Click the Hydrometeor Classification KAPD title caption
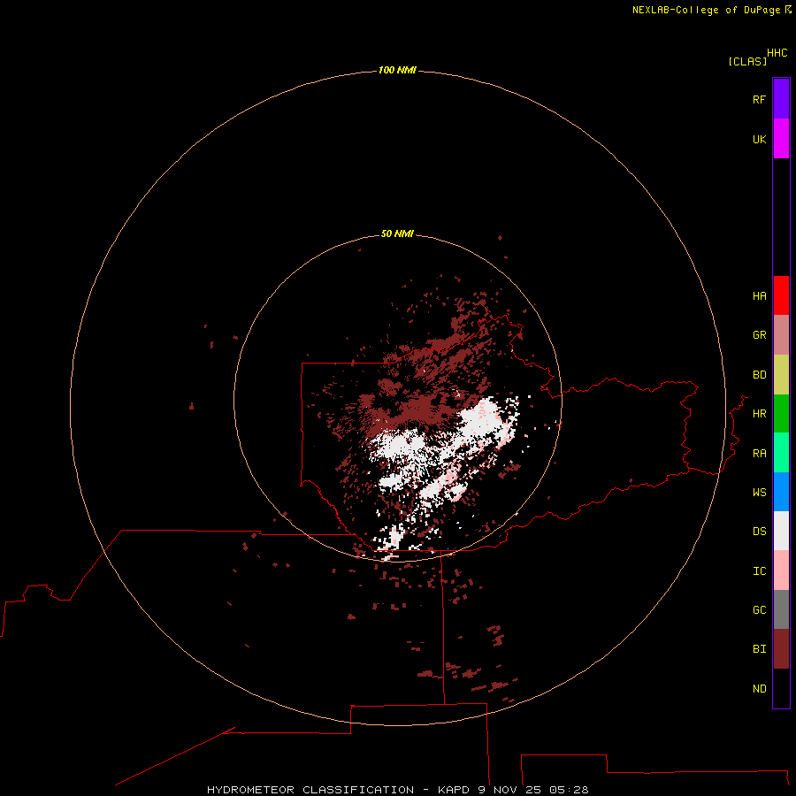This screenshot has height=796, width=796. 397,790
